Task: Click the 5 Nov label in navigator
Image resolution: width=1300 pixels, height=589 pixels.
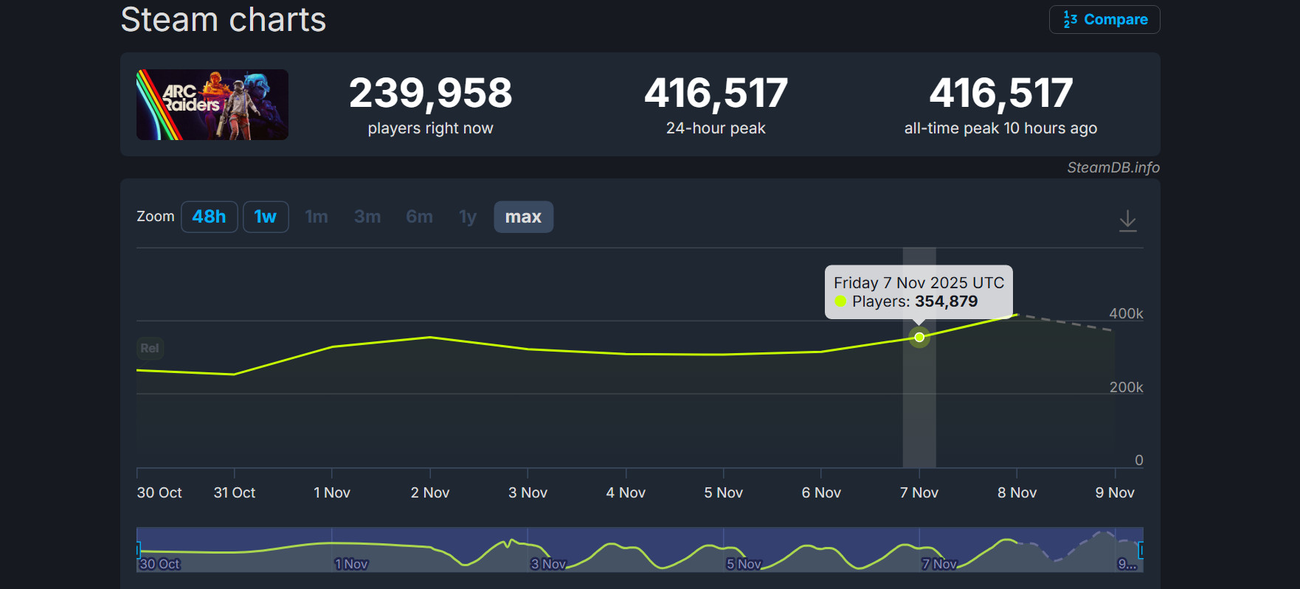Action: [x=744, y=564]
